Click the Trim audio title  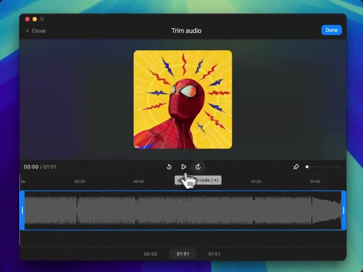point(186,31)
